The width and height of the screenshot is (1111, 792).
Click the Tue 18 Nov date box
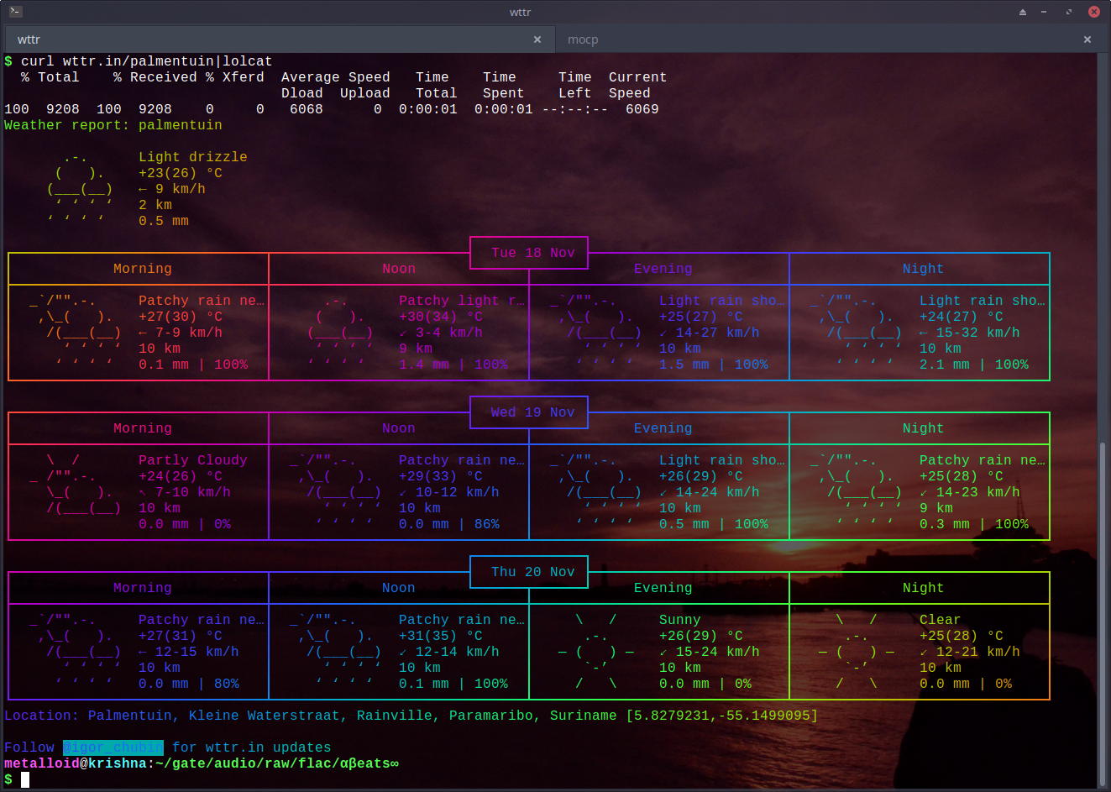[x=532, y=253]
